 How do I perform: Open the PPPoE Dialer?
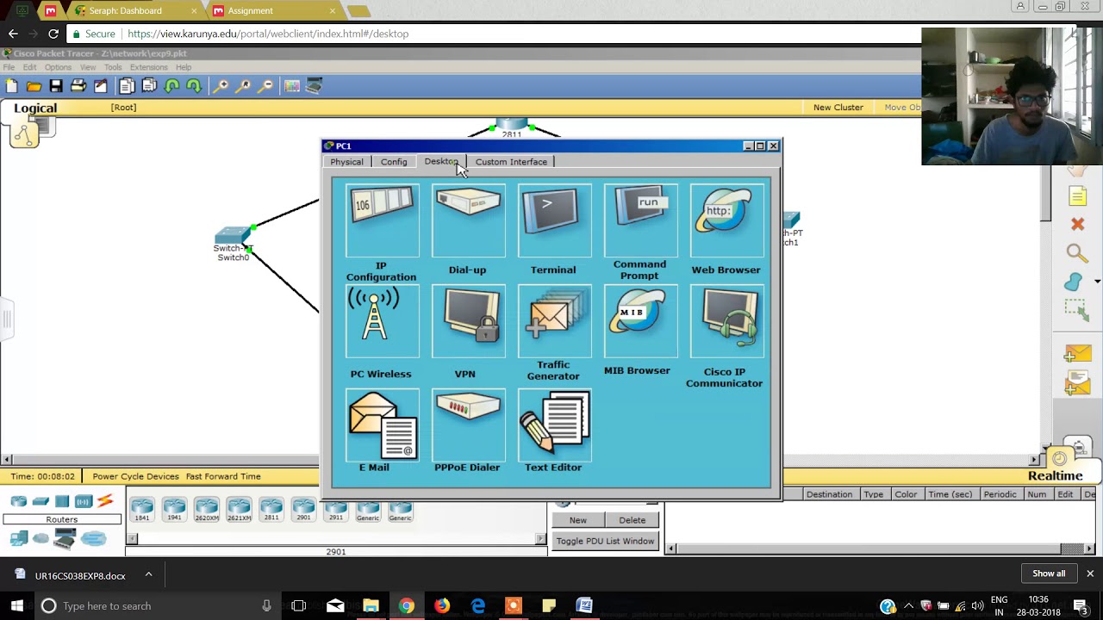[468, 425]
